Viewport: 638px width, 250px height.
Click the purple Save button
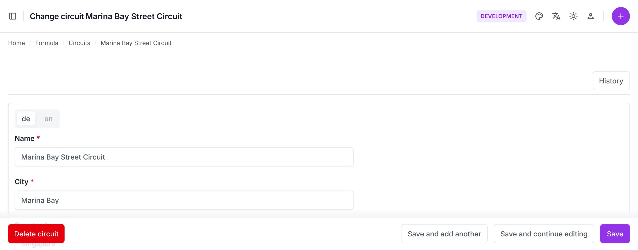point(615,234)
